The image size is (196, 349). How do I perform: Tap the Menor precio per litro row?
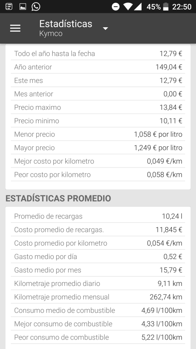(x=98, y=134)
